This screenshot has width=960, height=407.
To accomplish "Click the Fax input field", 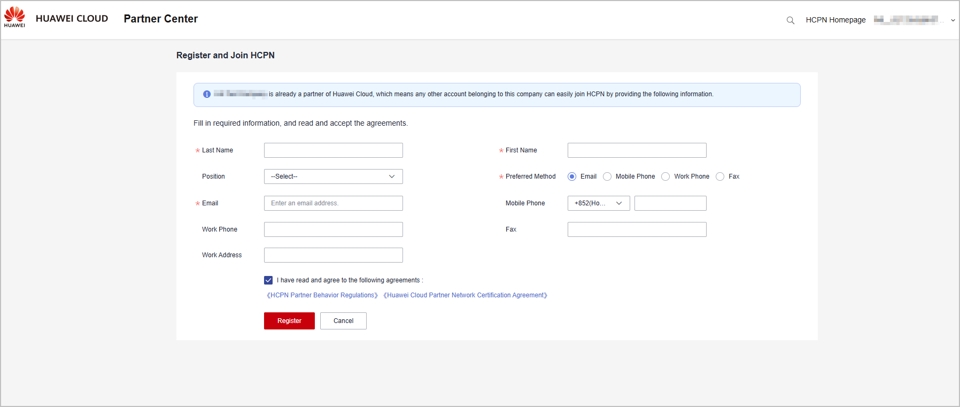I will (x=637, y=229).
